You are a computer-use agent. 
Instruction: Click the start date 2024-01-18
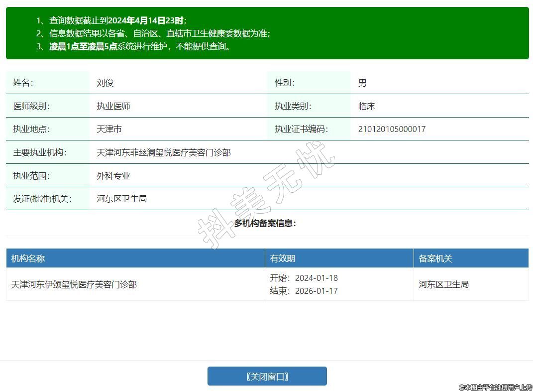(x=316, y=278)
